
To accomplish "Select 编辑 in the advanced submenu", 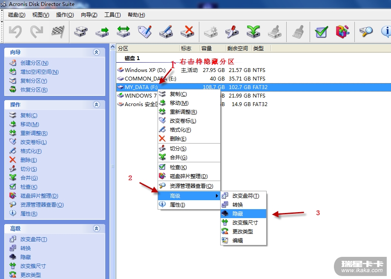I will 243,241.
